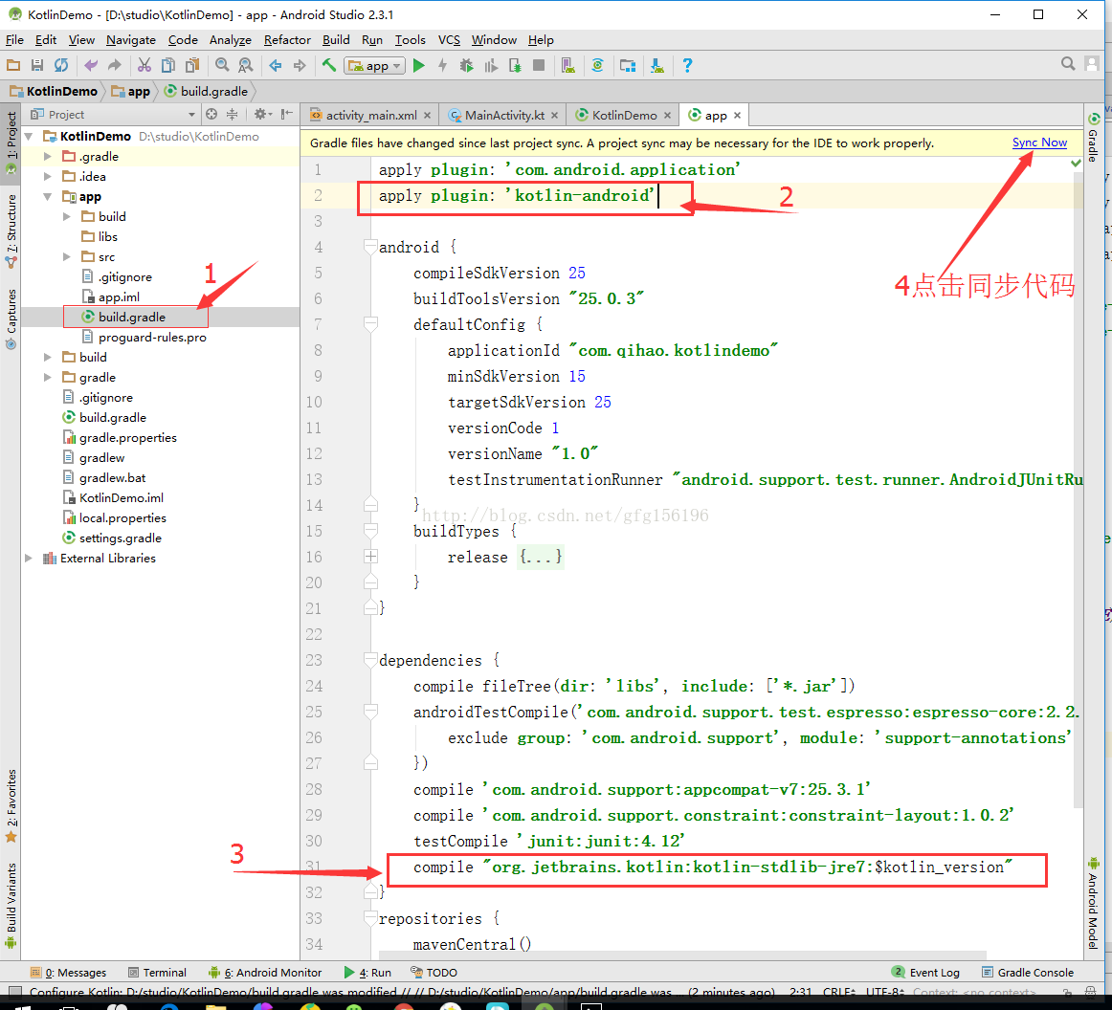1112x1010 pixels.
Task: Click Collapse All icon in Project panel
Action: (x=232, y=114)
